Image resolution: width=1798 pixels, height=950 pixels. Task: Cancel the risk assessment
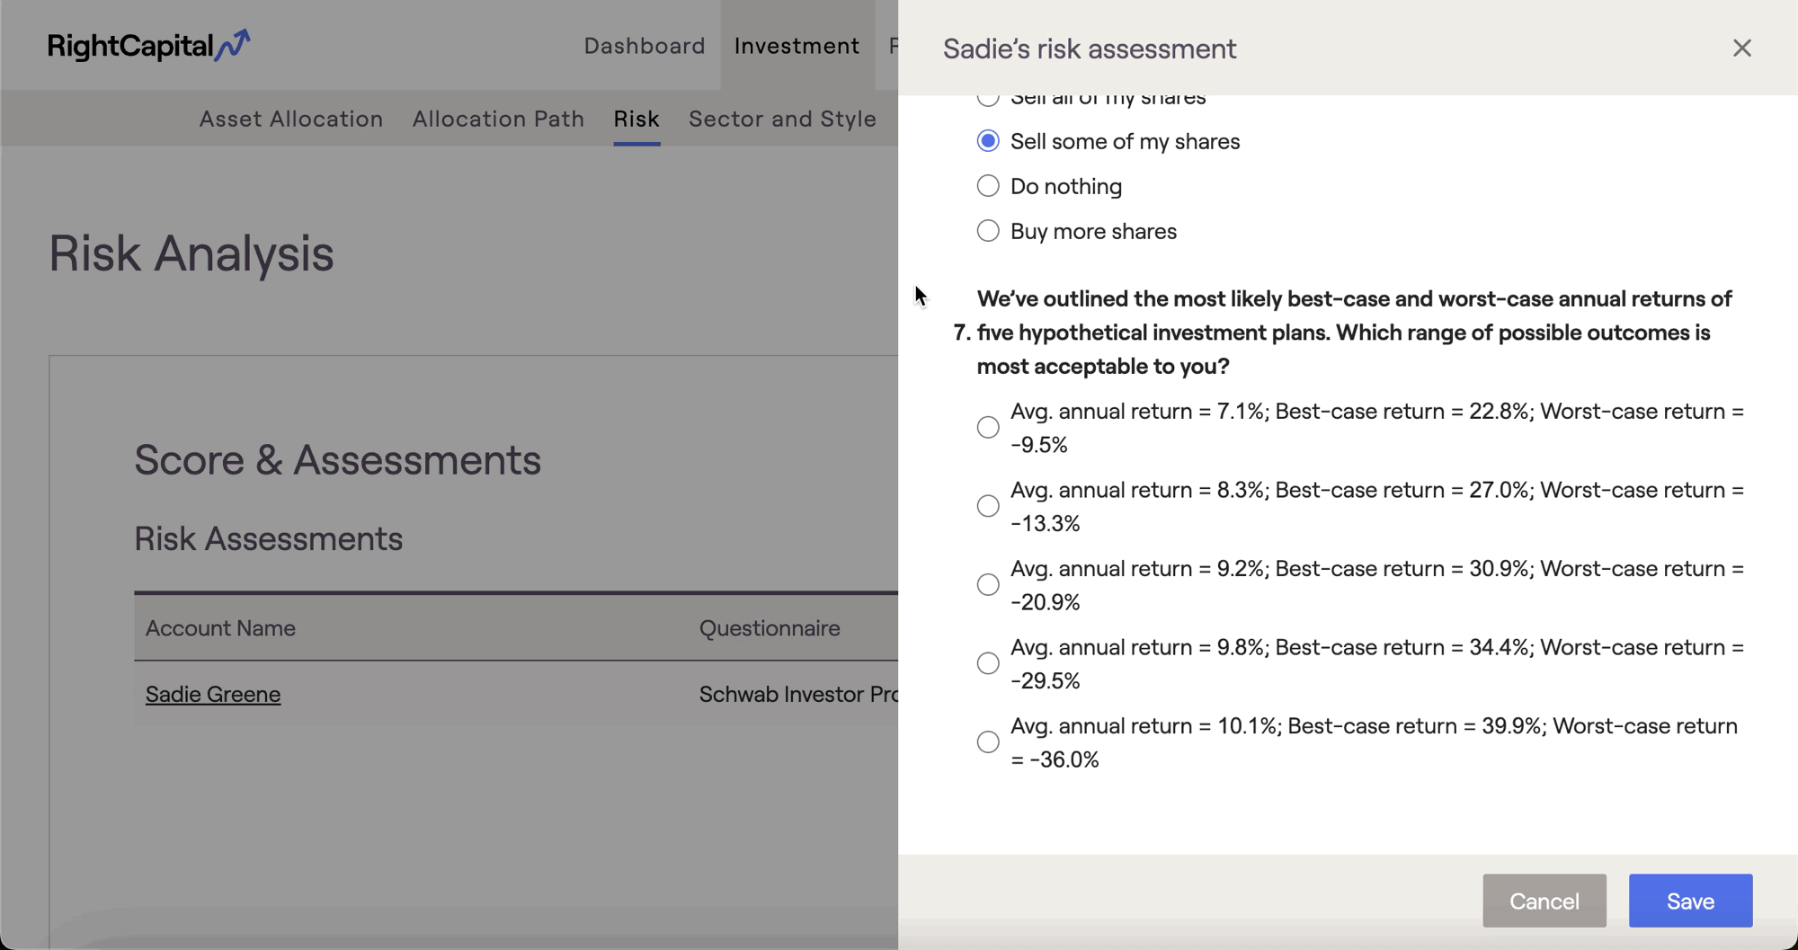[1544, 901]
